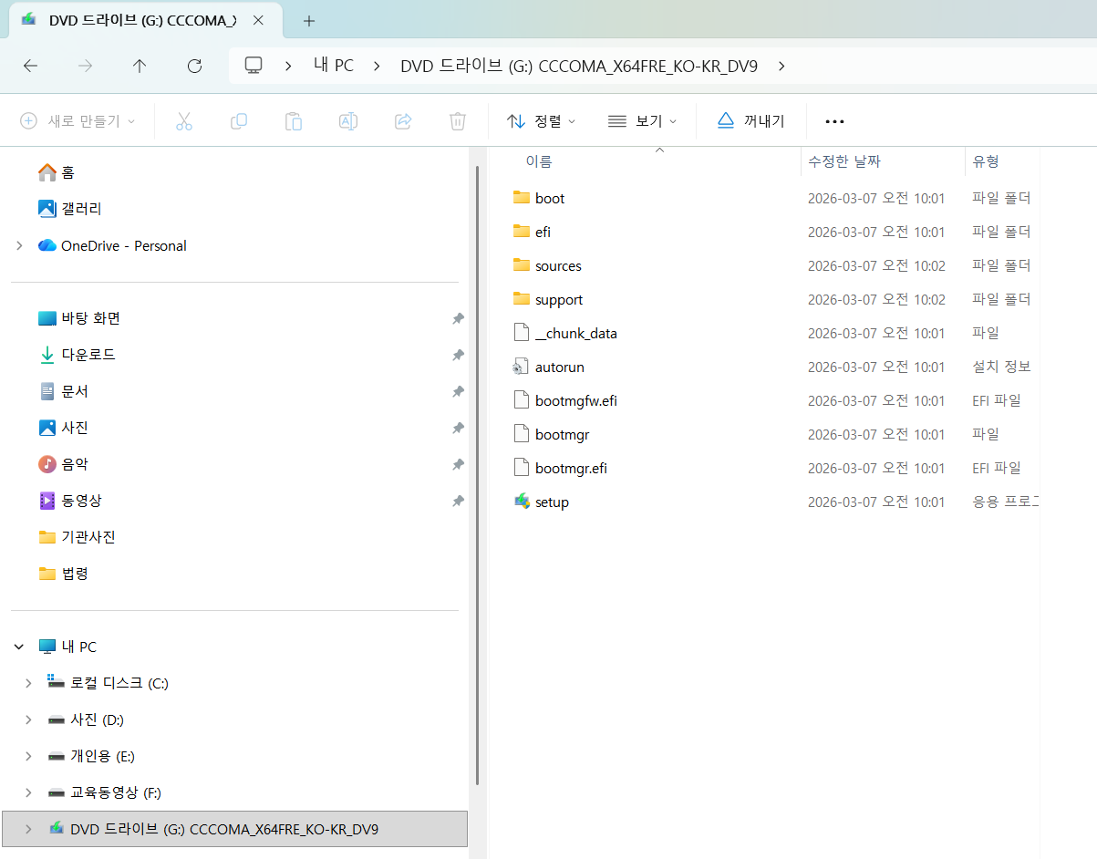
Task: Open the 정렬 sort dropdown
Action: click(x=542, y=121)
